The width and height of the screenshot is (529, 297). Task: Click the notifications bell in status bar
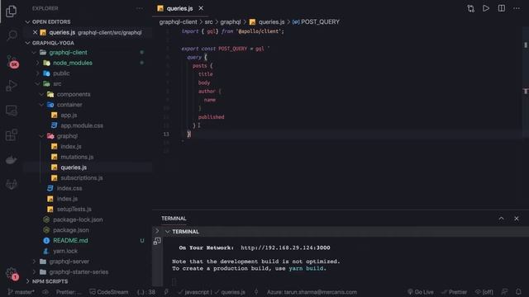coord(518,292)
